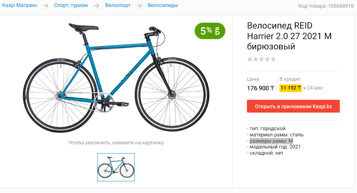This screenshot has width=357, height=193.
Task: Select the first rating star
Action: coord(250,59)
